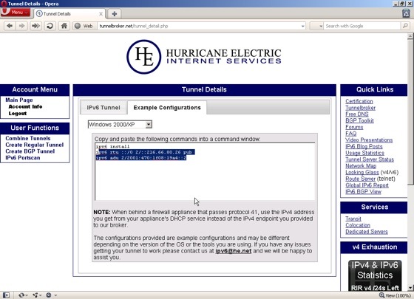
Task: Open the Usage Statistics link
Action: [x=365, y=153]
